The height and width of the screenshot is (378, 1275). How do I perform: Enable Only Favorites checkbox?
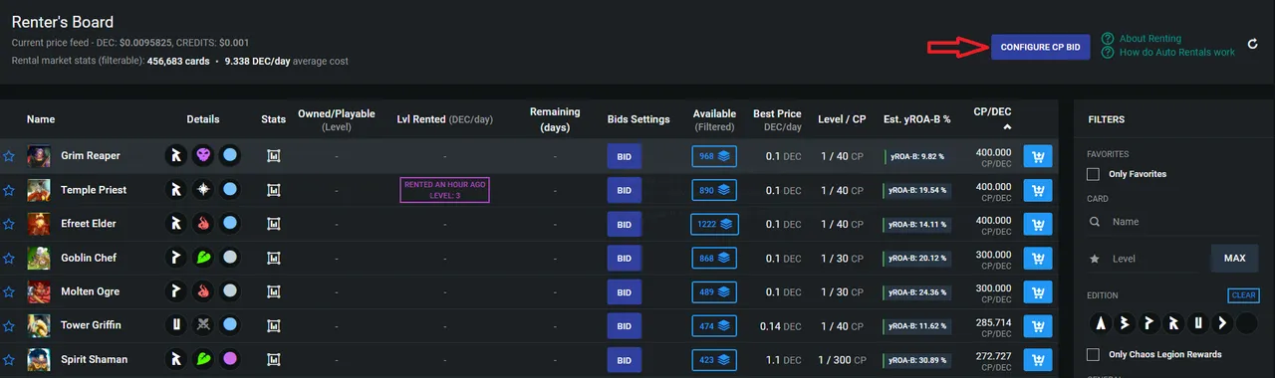(x=1094, y=174)
